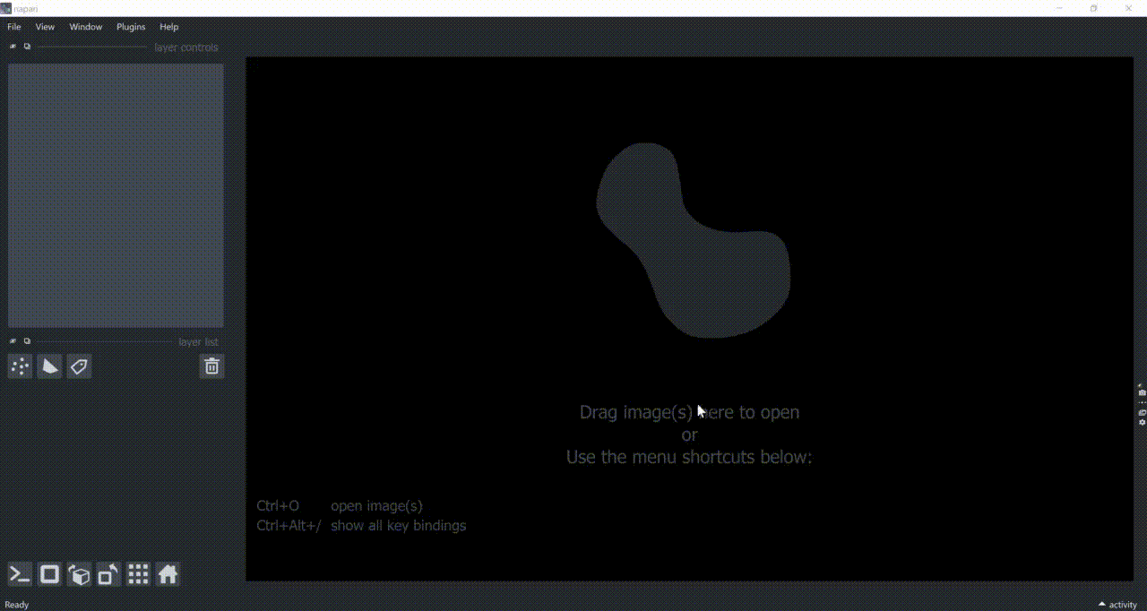Open the Help menu
Image resolution: width=1147 pixels, height=611 pixels.
(x=168, y=27)
